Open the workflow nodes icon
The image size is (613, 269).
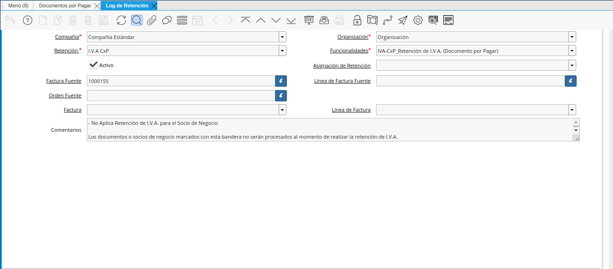pos(388,20)
